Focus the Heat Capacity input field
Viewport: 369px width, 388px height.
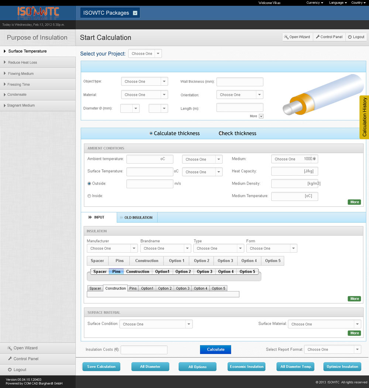294,171
